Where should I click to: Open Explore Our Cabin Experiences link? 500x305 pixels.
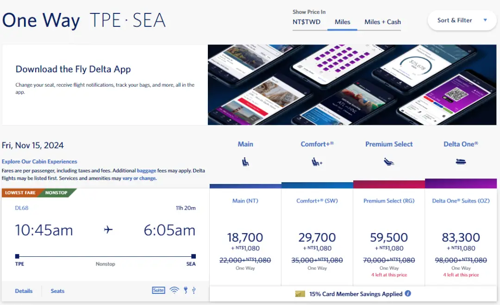(39, 162)
